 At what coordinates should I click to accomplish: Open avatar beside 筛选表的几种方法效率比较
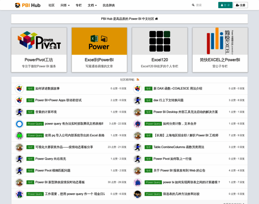(x=138, y=194)
